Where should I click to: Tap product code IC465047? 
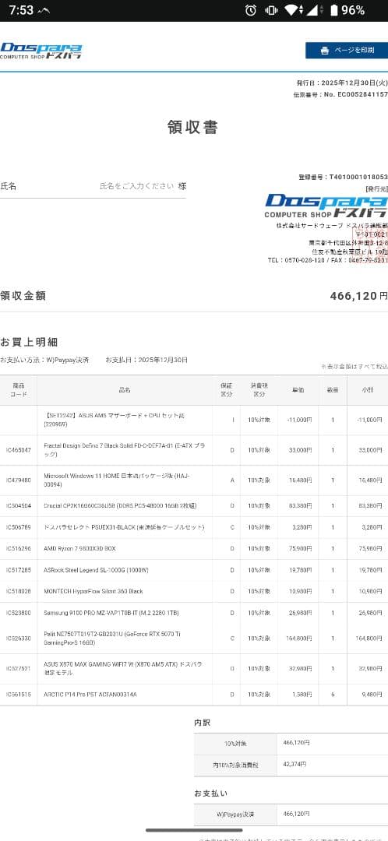[x=18, y=450]
